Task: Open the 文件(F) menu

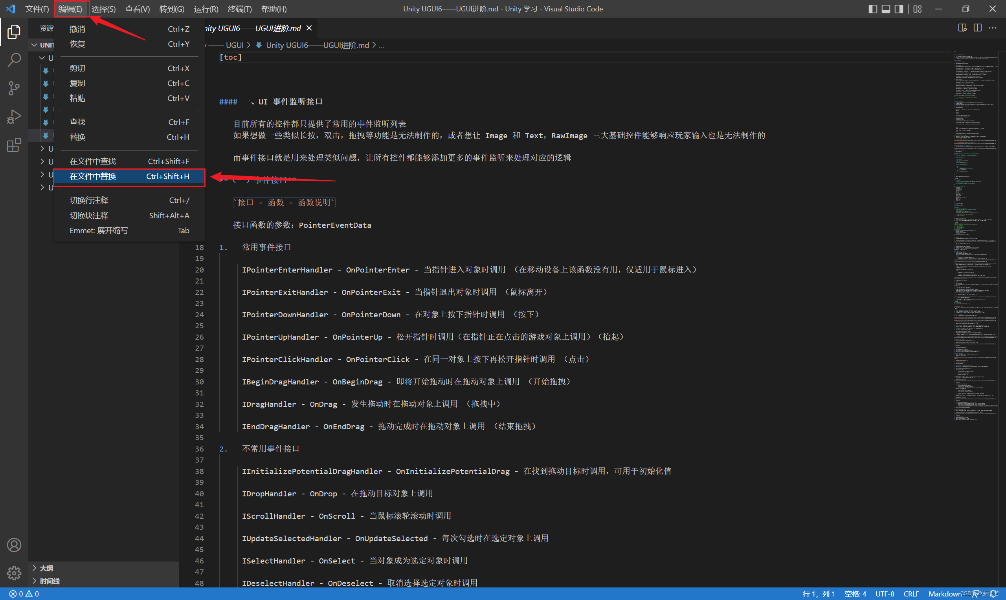Action: (37, 9)
